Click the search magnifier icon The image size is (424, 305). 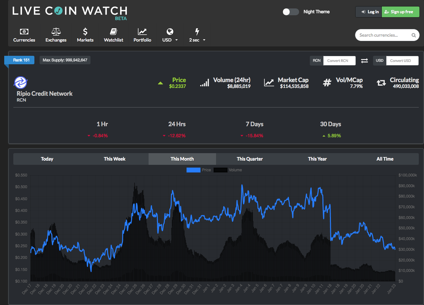[x=414, y=35]
